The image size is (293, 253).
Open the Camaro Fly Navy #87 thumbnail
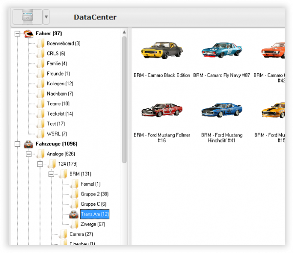tap(222, 50)
